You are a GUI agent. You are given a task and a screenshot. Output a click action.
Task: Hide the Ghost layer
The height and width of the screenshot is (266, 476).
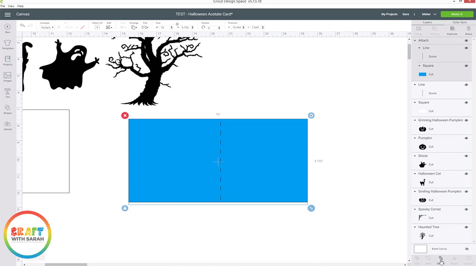tap(466, 156)
